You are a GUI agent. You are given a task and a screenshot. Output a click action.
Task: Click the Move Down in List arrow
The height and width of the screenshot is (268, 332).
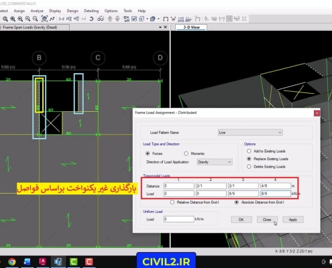coord(117,19)
